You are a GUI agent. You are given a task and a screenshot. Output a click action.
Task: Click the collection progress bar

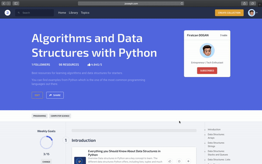(134, 130)
